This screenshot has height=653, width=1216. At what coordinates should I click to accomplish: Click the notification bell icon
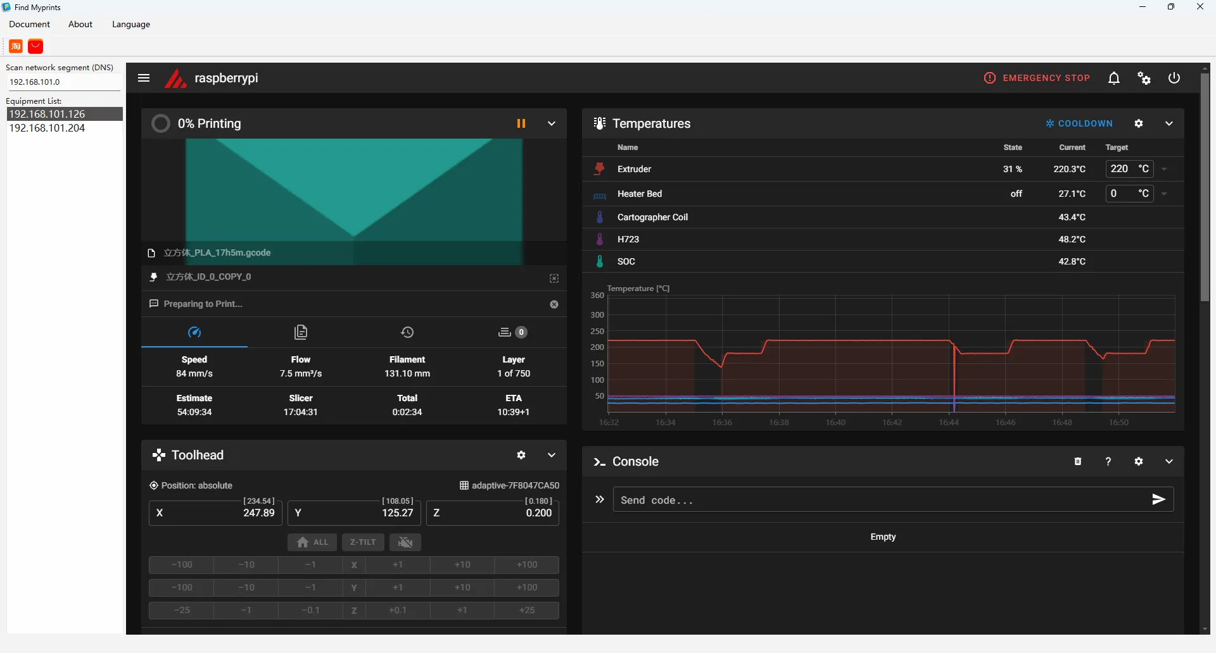(x=1113, y=78)
